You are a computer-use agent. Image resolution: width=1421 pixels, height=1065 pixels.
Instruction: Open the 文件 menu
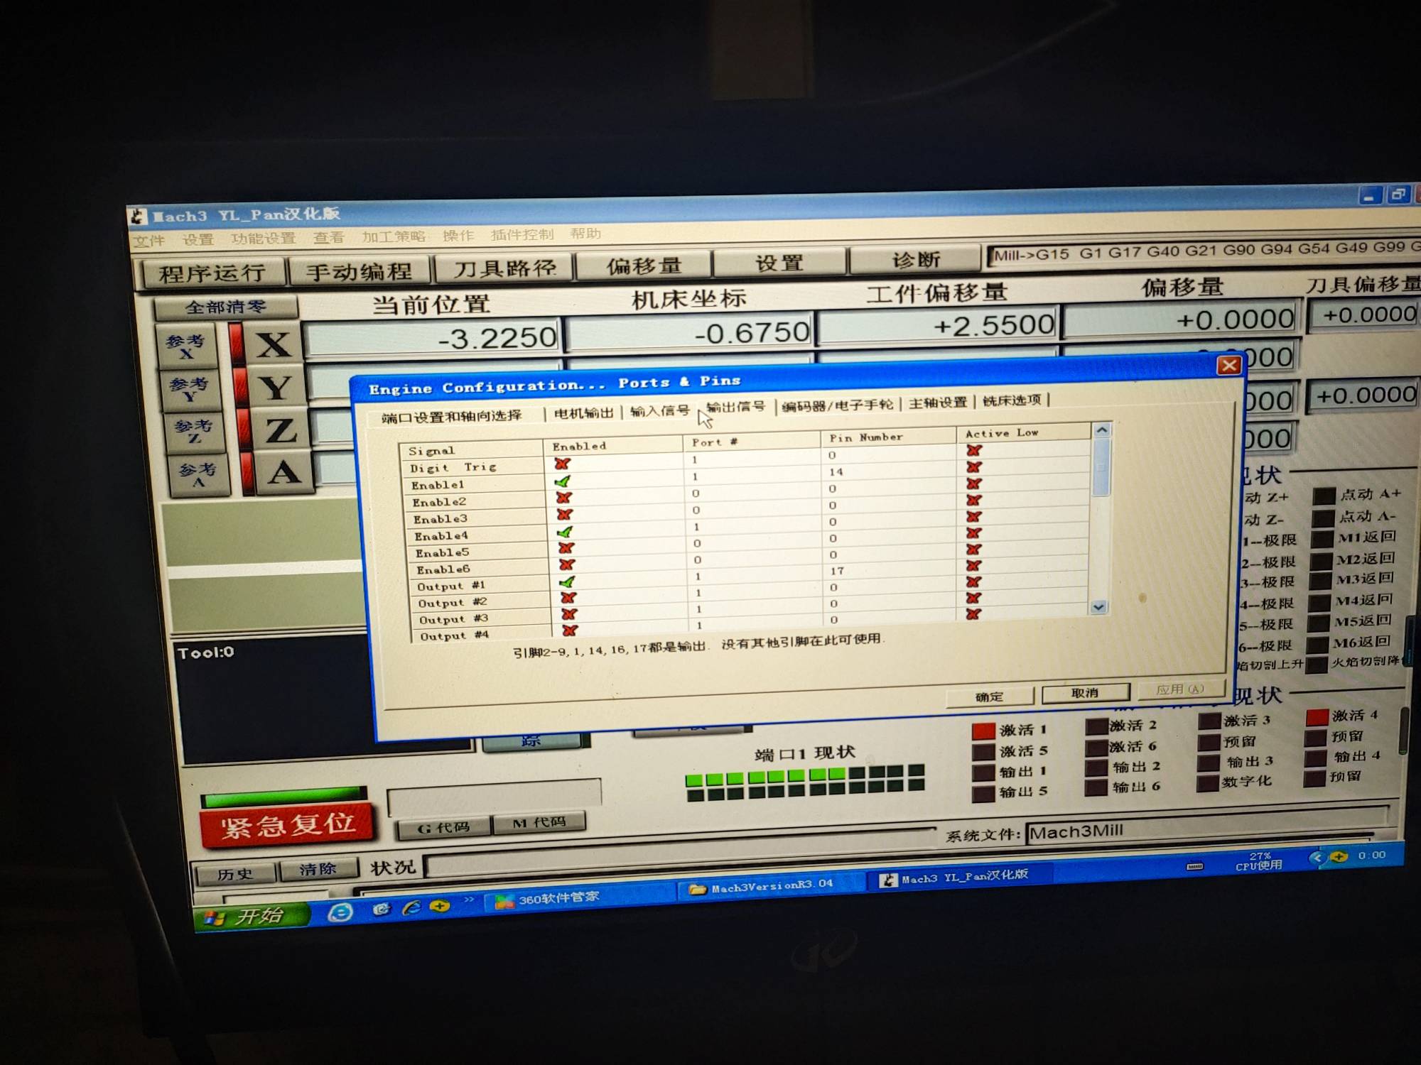coord(149,241)
